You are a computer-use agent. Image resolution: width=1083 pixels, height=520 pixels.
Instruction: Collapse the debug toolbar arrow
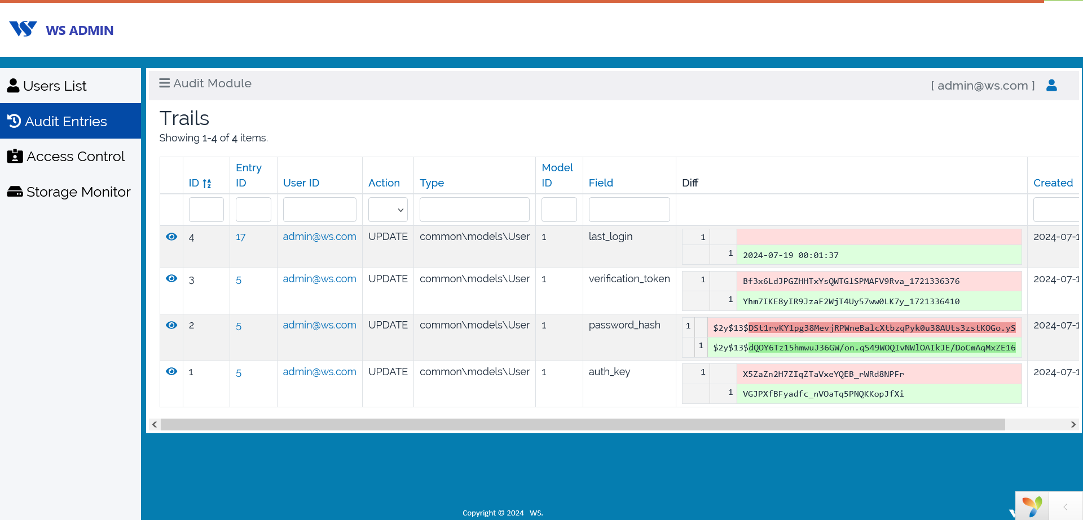tap(1065, 506)
